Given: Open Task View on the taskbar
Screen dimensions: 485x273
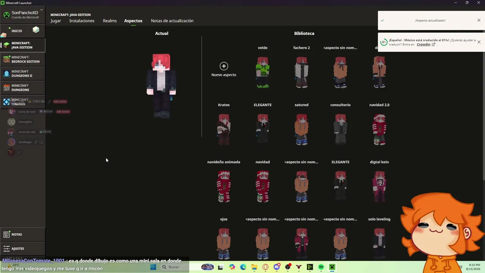Looking at the screenshot, I should (x=221, y=267).
